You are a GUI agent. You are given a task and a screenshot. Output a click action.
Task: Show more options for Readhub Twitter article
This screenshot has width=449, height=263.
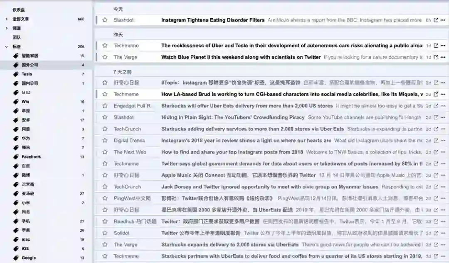coord(443,221)
